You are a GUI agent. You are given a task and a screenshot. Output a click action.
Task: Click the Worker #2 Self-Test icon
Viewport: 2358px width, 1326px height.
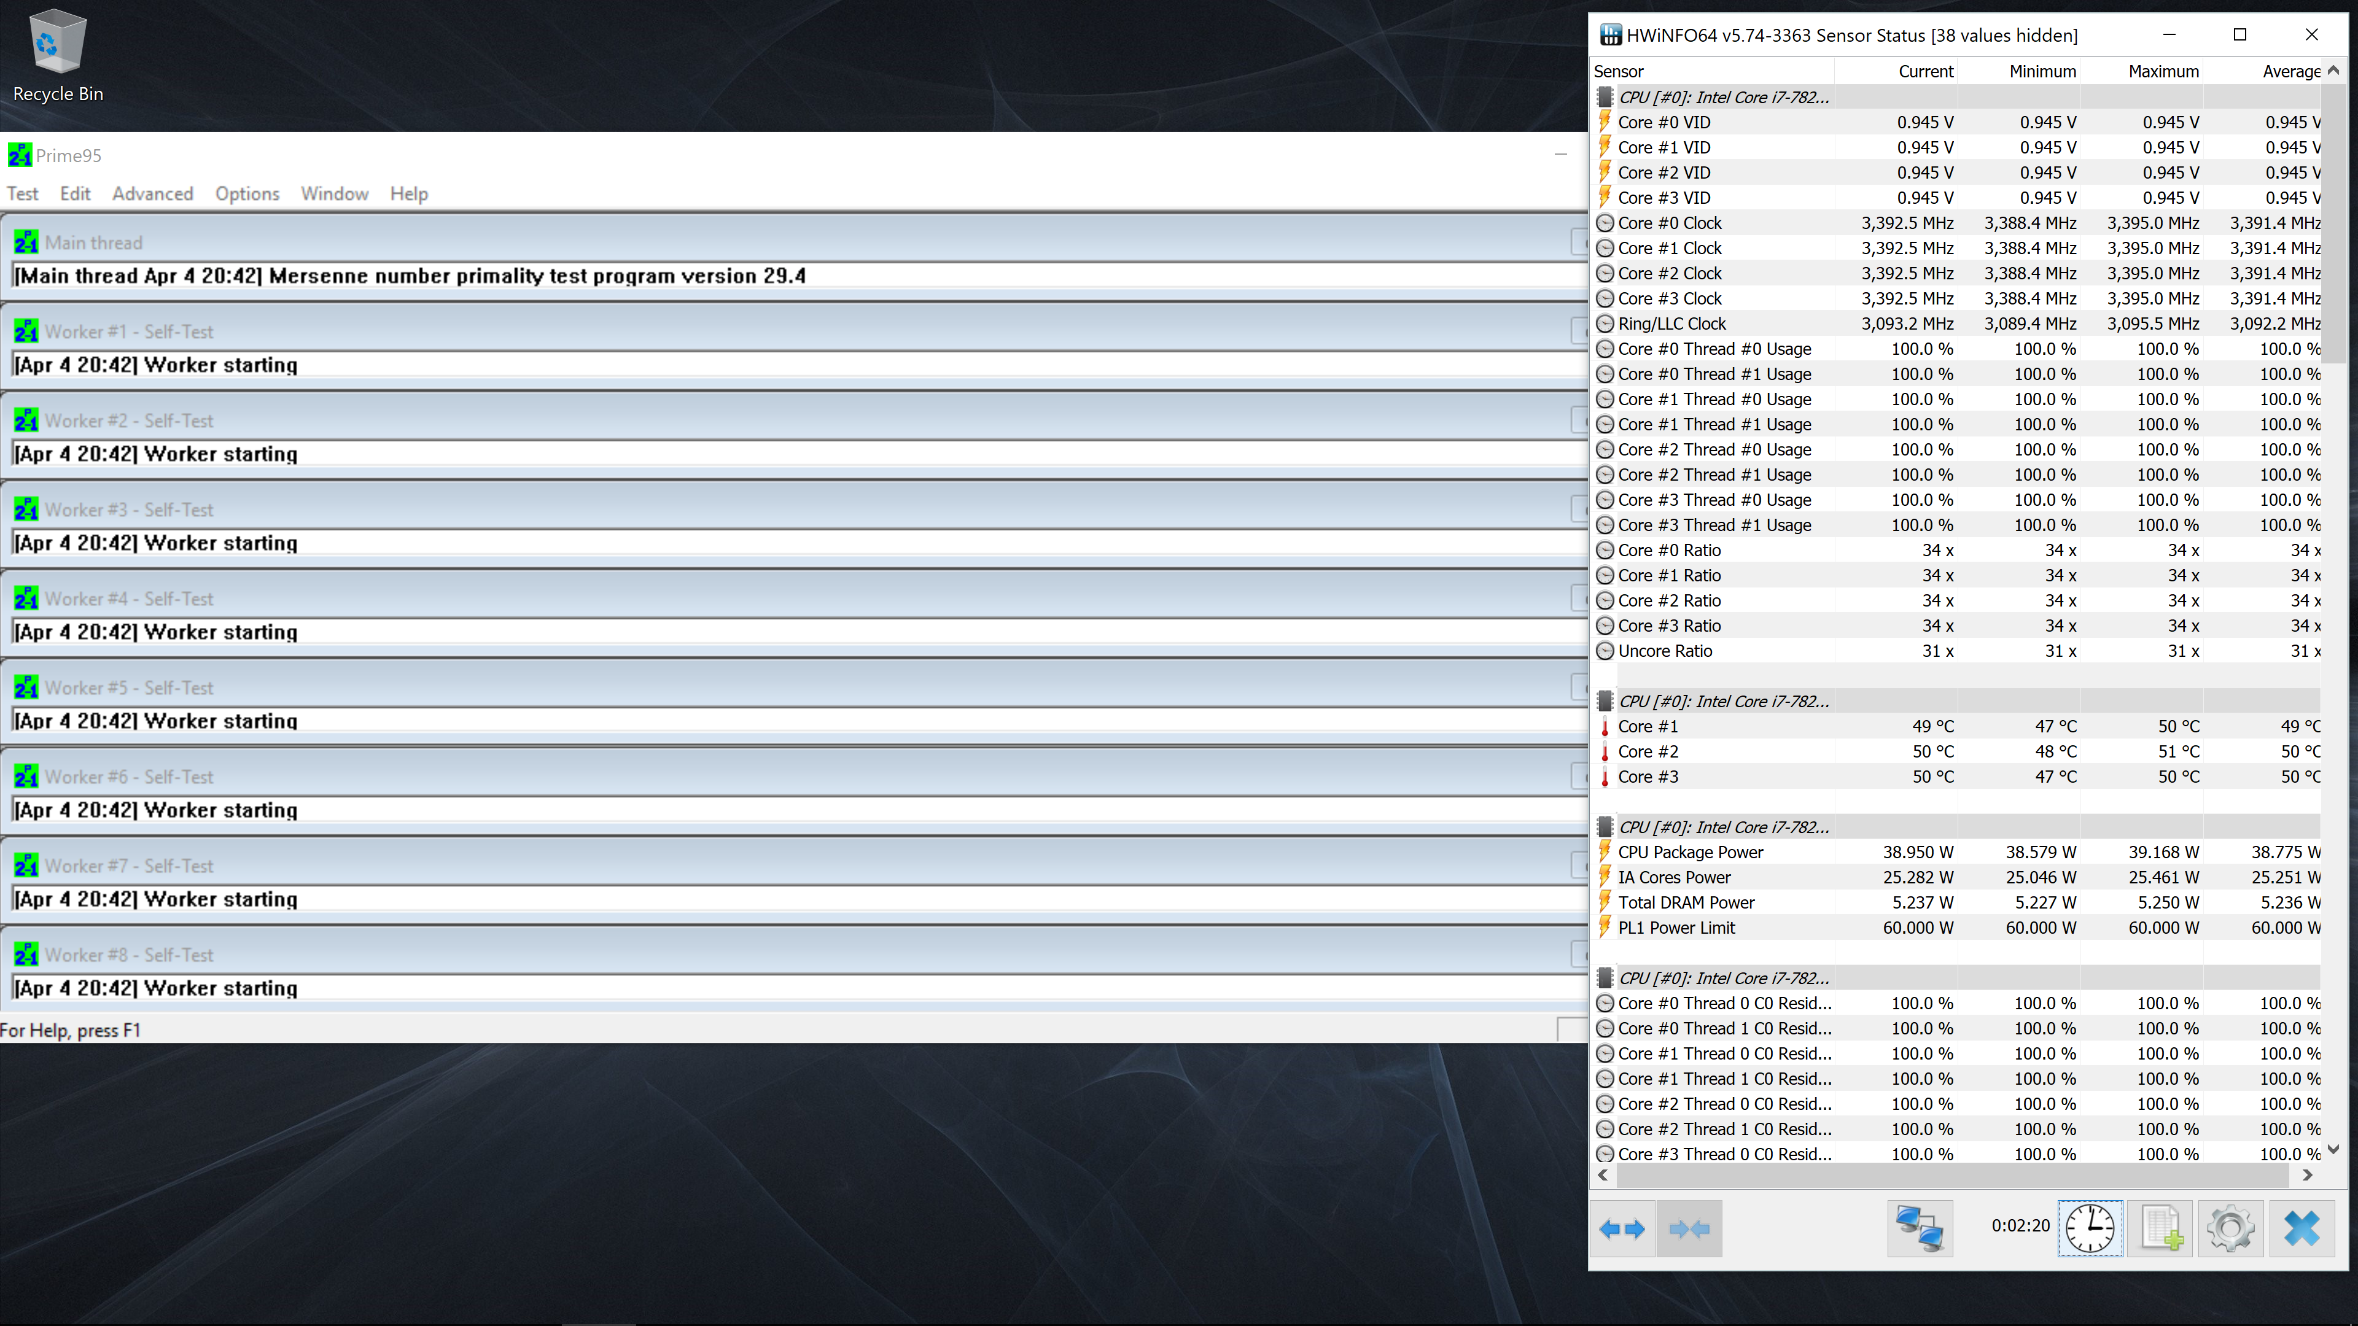tap(26, 420)
